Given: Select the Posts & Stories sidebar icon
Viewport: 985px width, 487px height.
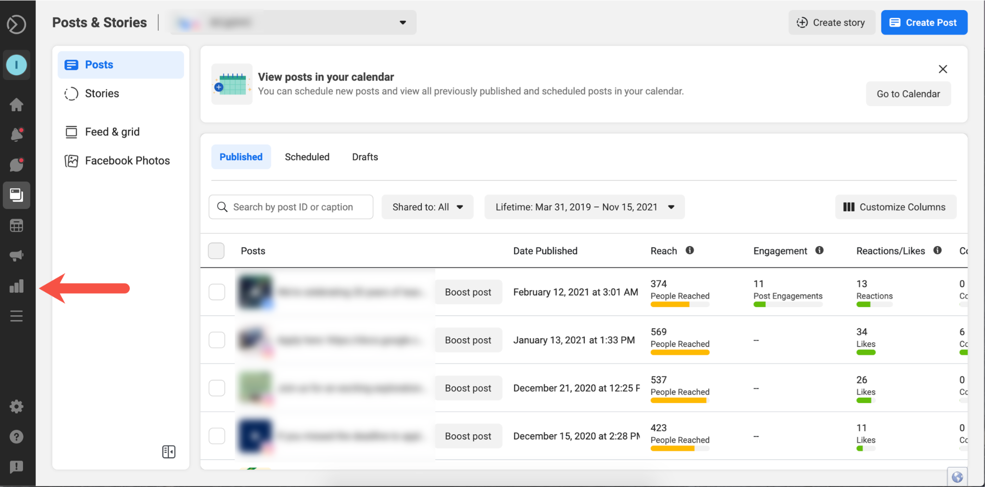Looking at the screenshot, I should [16, 195].
